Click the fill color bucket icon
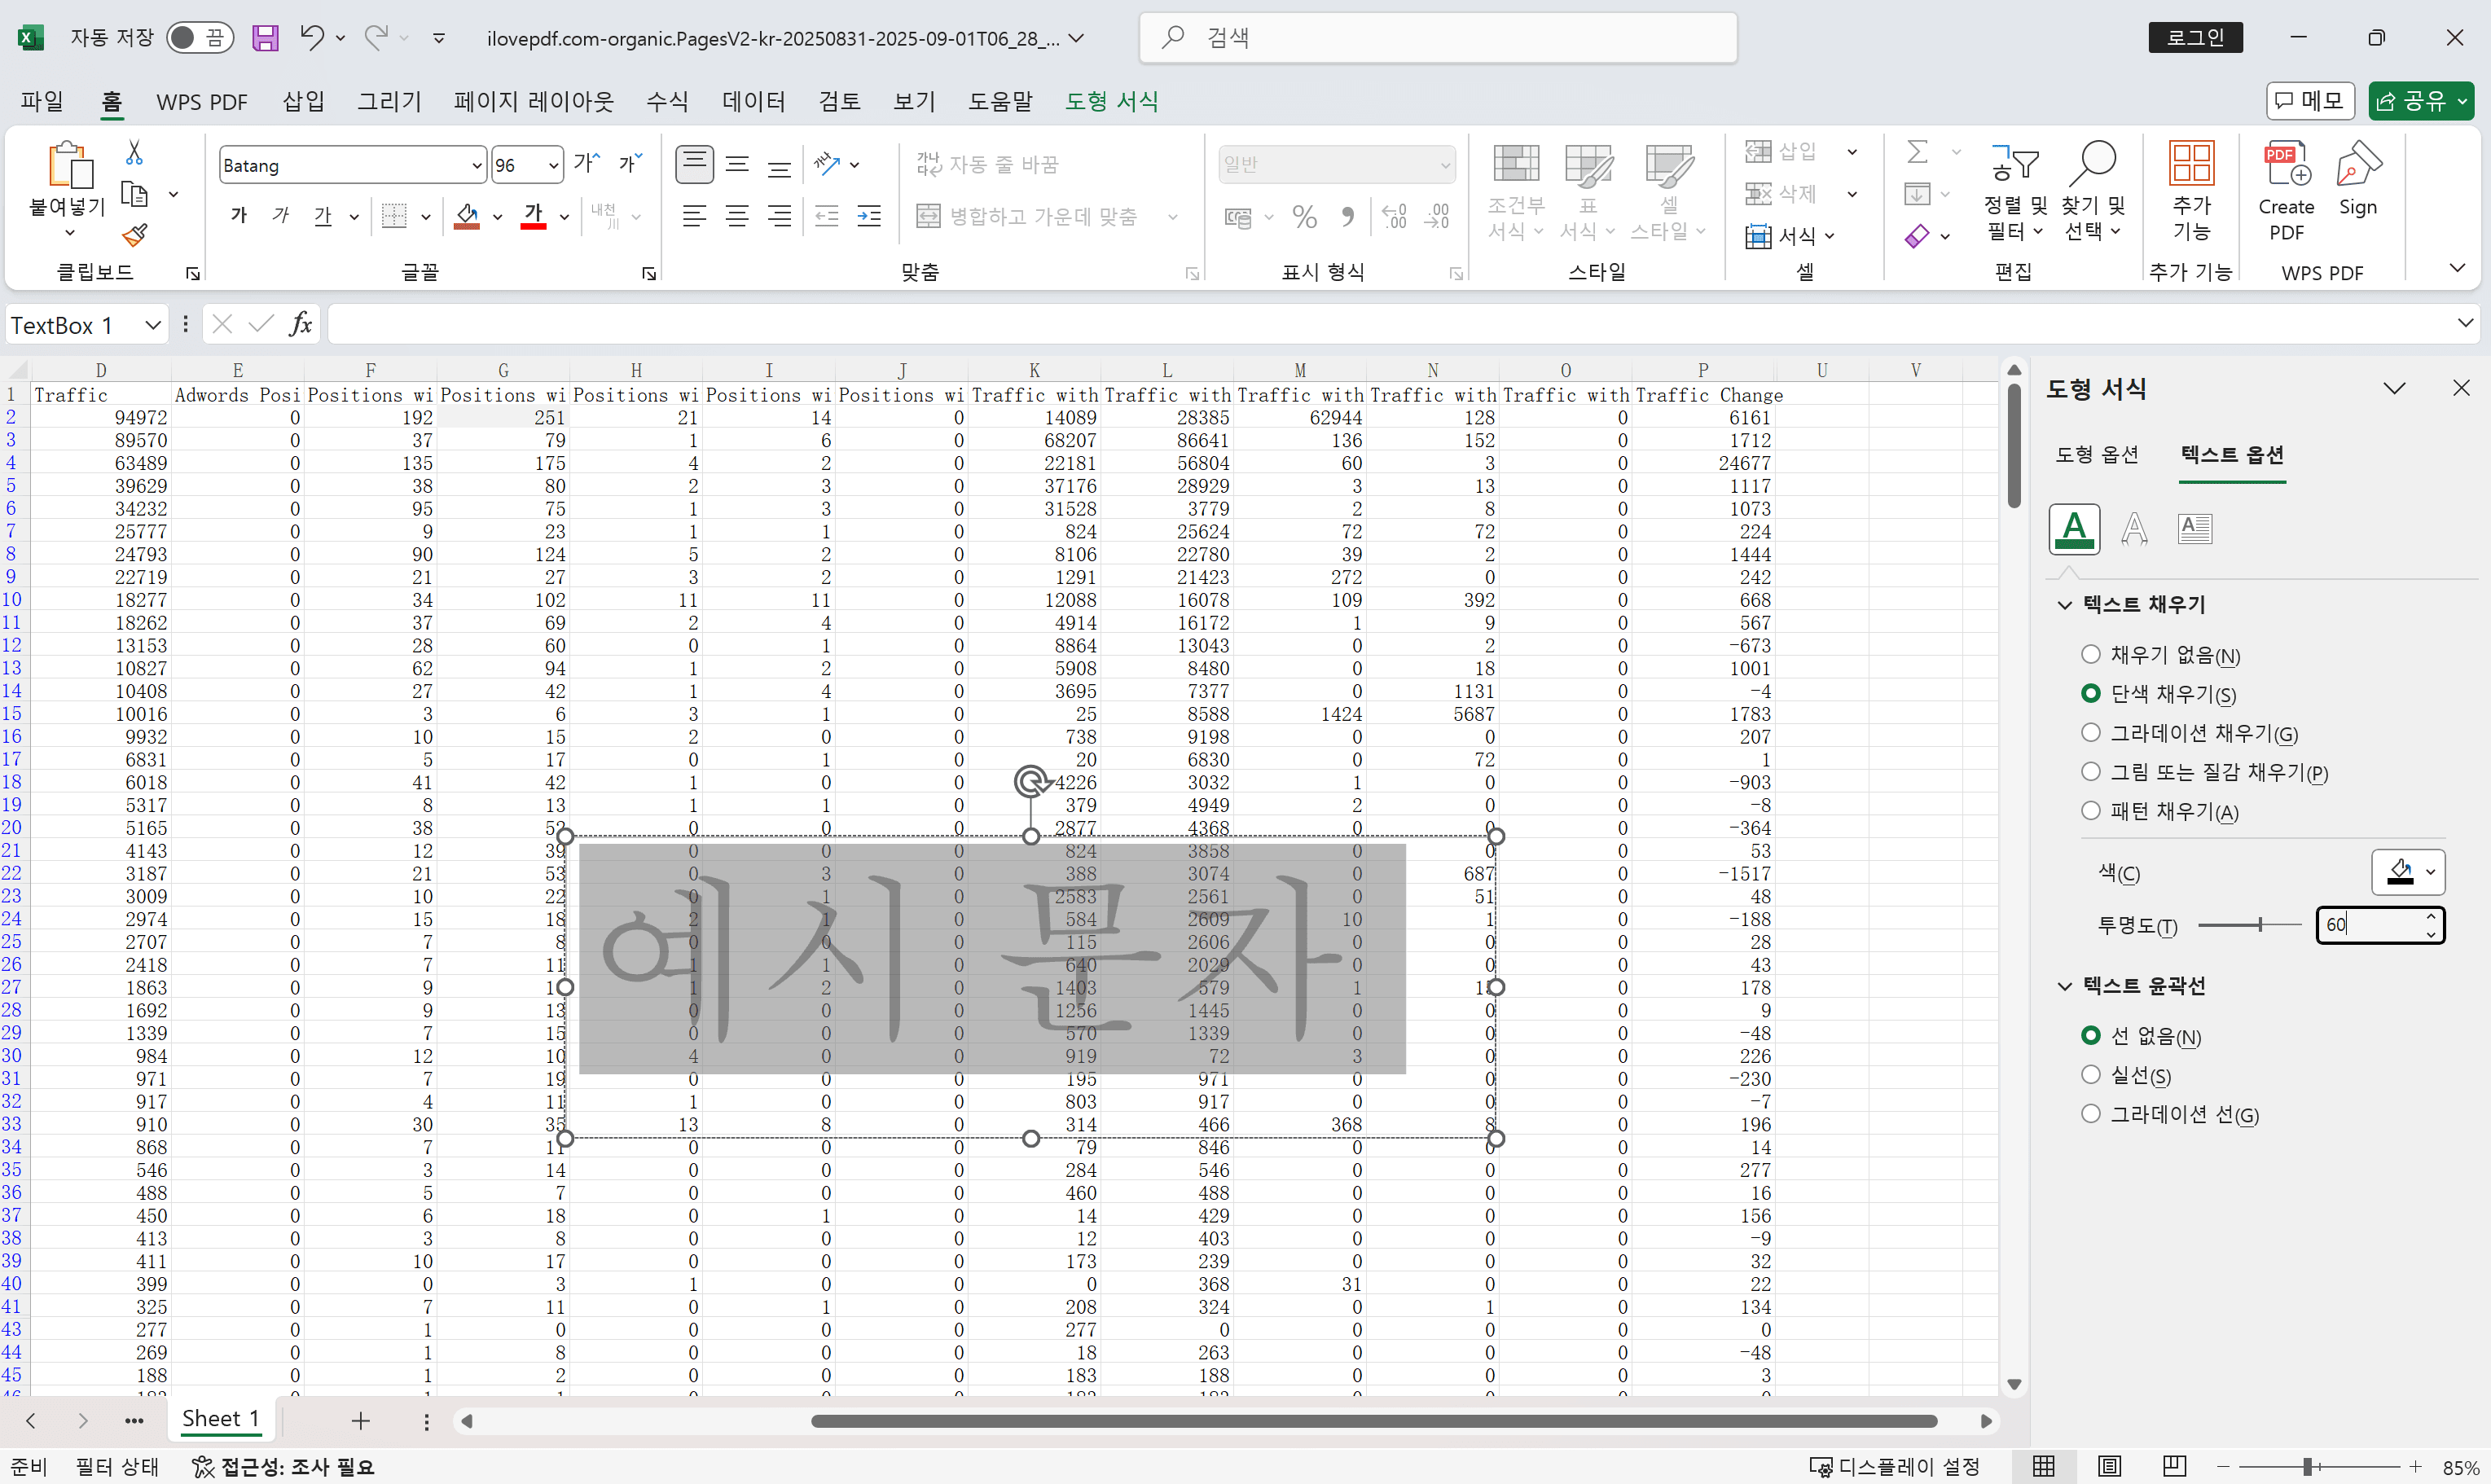This screenshot has height=1484, width=2491. [467, 215]
